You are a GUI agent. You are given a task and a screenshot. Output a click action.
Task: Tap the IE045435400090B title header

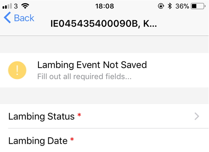pyautogui.click(x=104, y=24)
